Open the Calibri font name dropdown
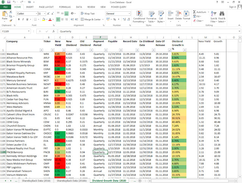242x183 pixels. click(x=37, y=14)
